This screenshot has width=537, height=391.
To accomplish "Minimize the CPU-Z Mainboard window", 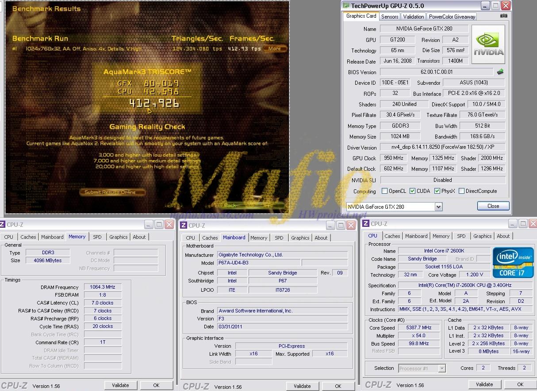I will coord(330,225).
